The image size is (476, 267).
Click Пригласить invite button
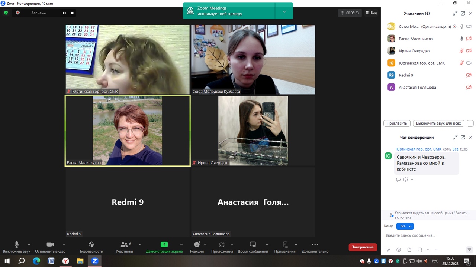point(397,123)
